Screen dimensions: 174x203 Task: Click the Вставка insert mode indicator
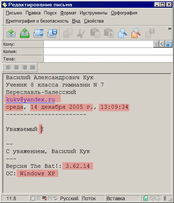point(116,198)
